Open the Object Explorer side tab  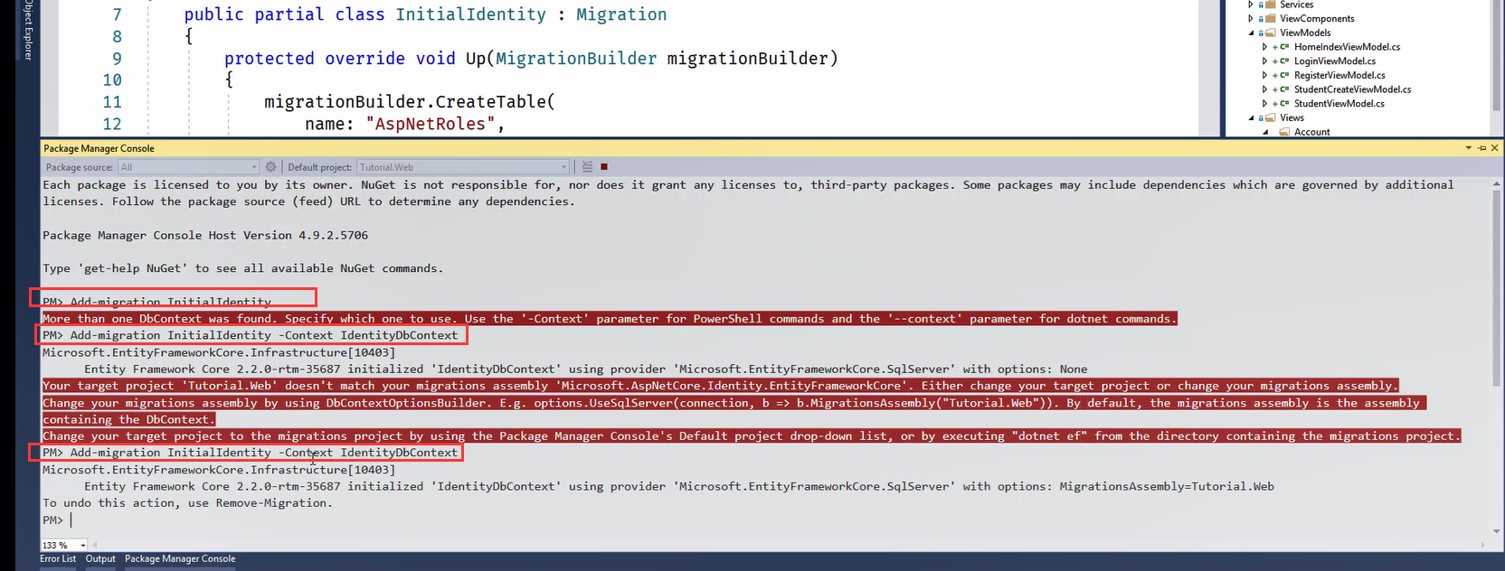point(28,31)
